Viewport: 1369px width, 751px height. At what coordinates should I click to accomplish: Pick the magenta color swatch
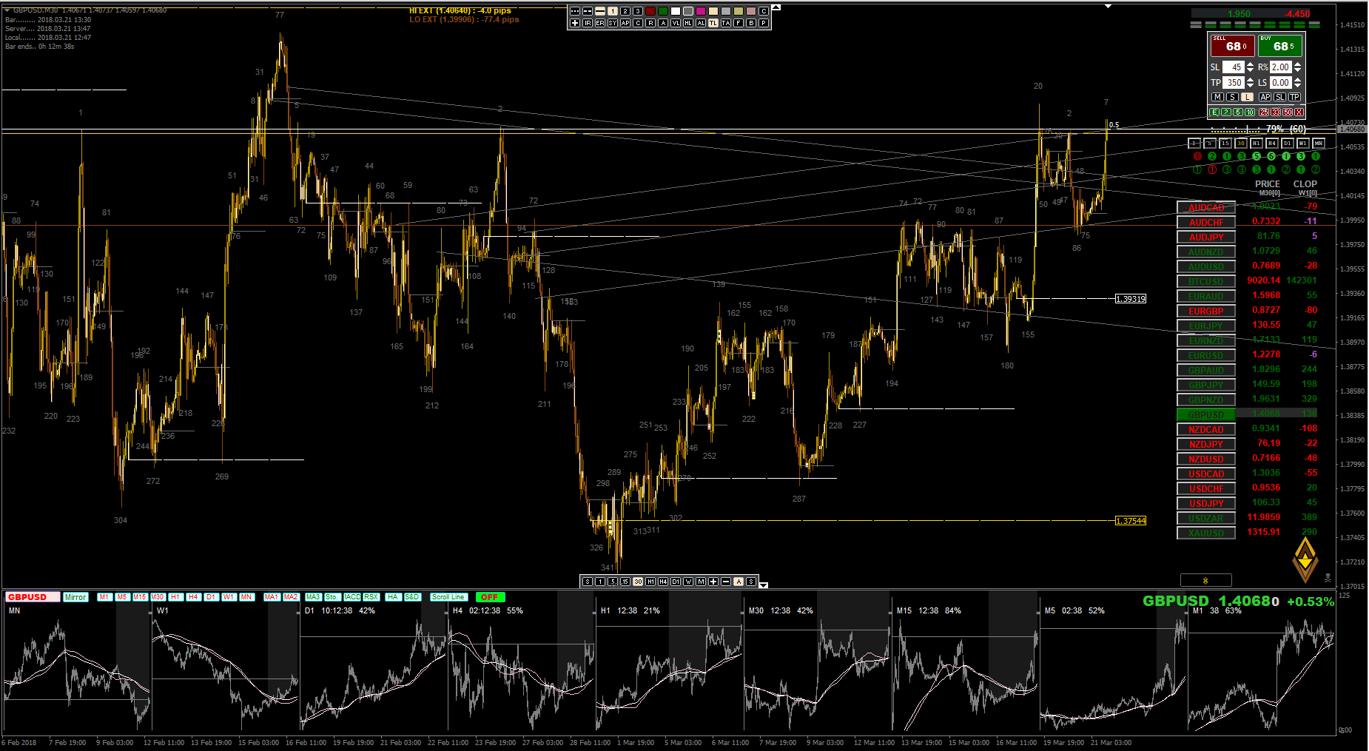pyautogui.click(x=701, y=11)
